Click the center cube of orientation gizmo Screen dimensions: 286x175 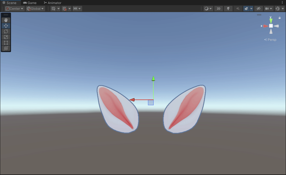pos(271,26)
